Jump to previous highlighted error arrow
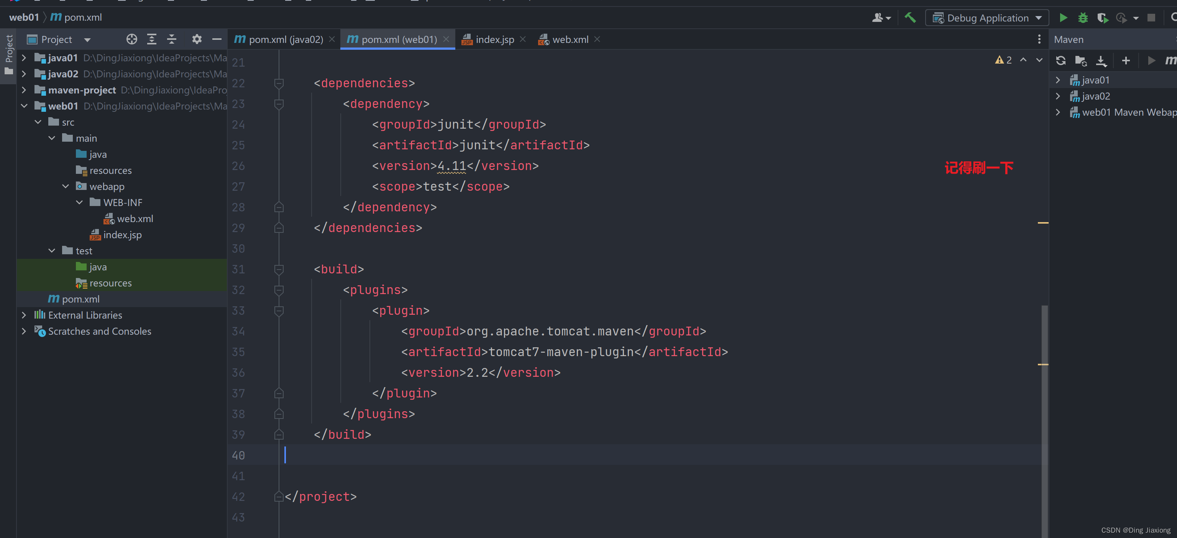This screenshot has width=1177, height=538. click(1023, 60)
